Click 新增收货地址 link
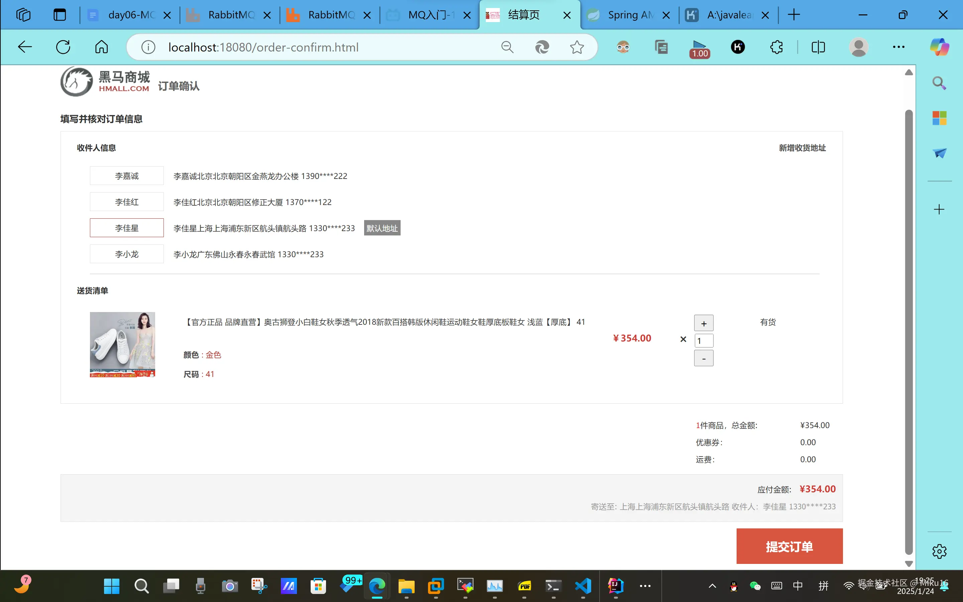 point(802,148)
